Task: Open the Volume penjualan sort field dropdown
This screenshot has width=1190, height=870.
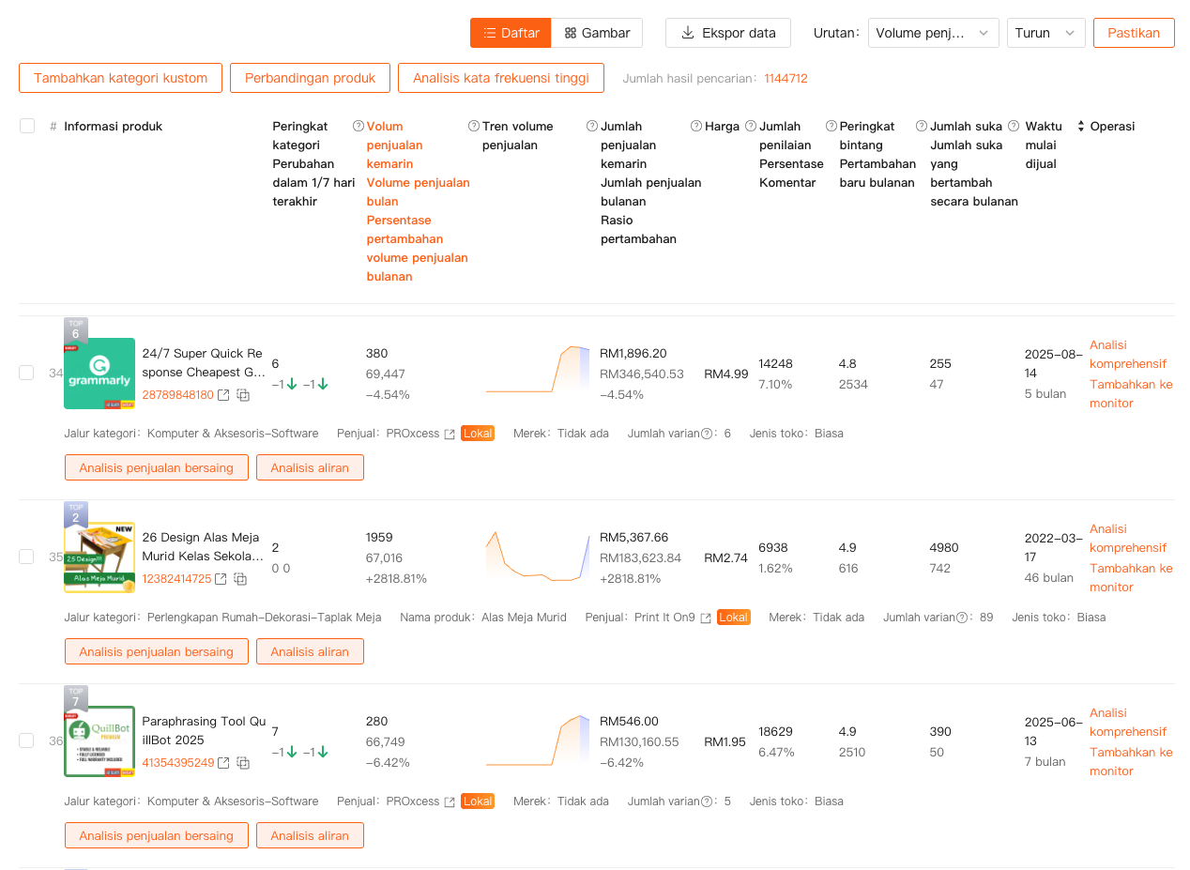Action: click(933, 33)
